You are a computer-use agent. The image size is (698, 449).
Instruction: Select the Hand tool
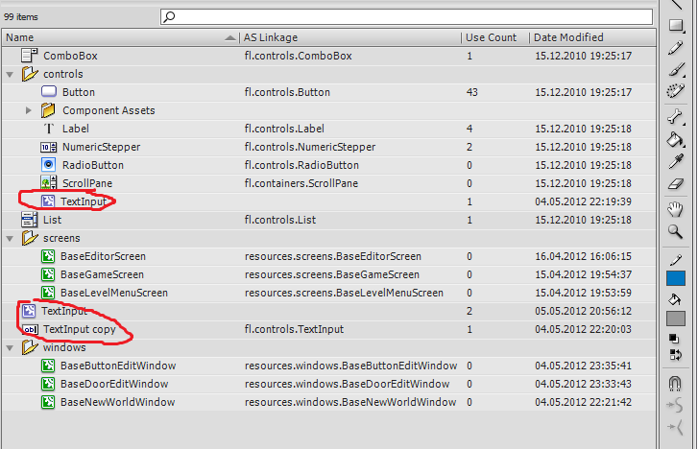point(676,209)
